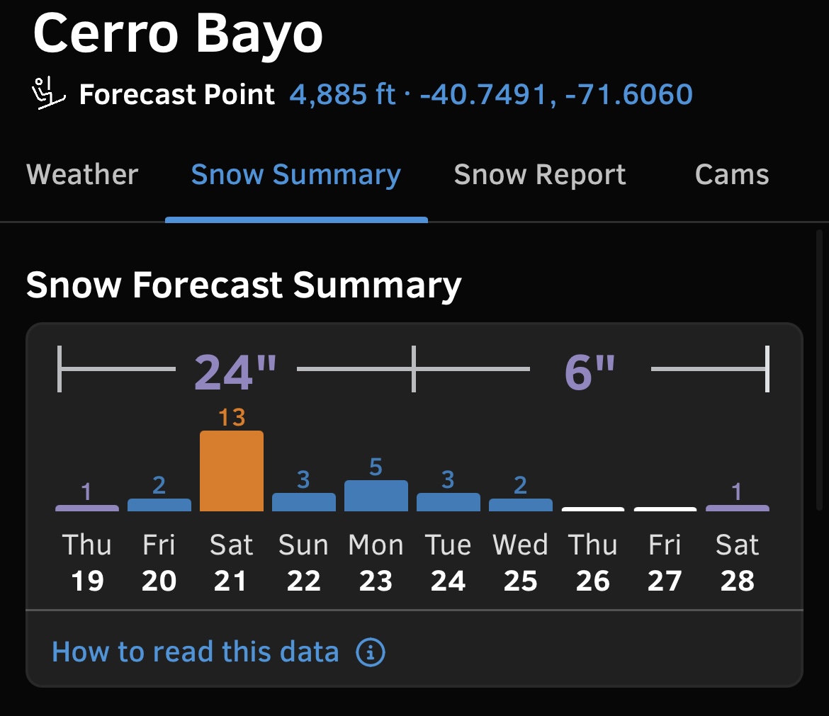Click the 24" five-day snow total
Viewport: 829px width, 716px height.
click(x=235, y=372)
